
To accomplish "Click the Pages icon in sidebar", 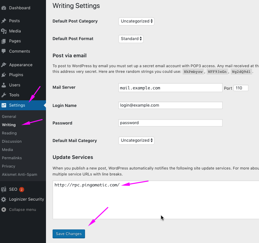I will (x=4, y=41).
